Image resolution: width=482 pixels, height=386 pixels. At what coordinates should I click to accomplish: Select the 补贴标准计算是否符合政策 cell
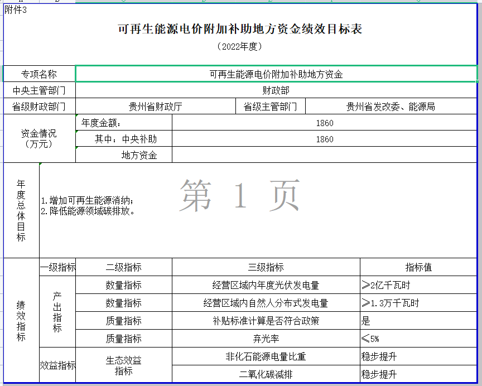click(266, 321)
